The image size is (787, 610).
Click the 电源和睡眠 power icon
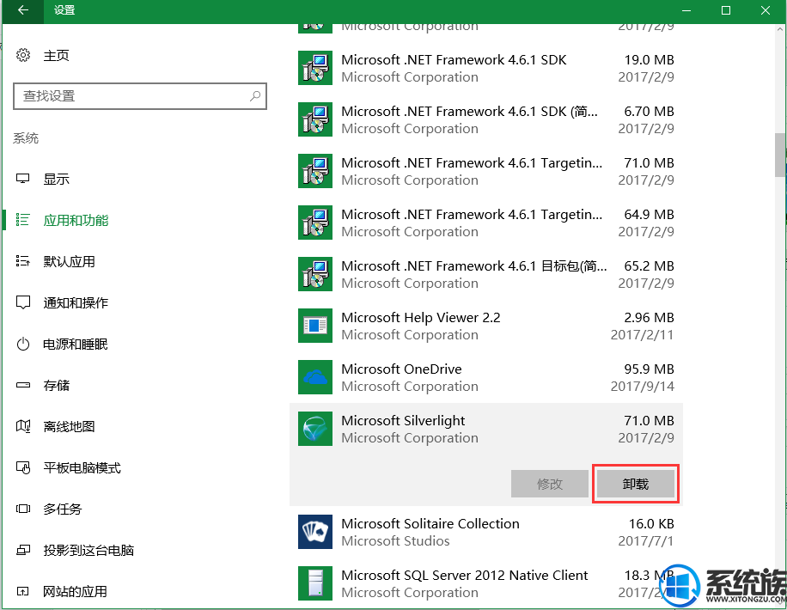tap(23, 344)
